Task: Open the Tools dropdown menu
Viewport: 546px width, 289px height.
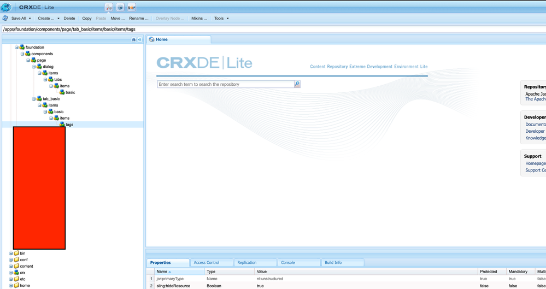Action: (221, 18)
